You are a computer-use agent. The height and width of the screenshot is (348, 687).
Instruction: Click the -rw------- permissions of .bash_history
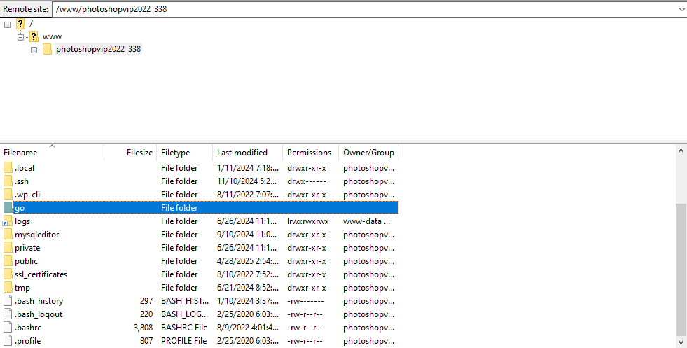click(x=305, y=301)
